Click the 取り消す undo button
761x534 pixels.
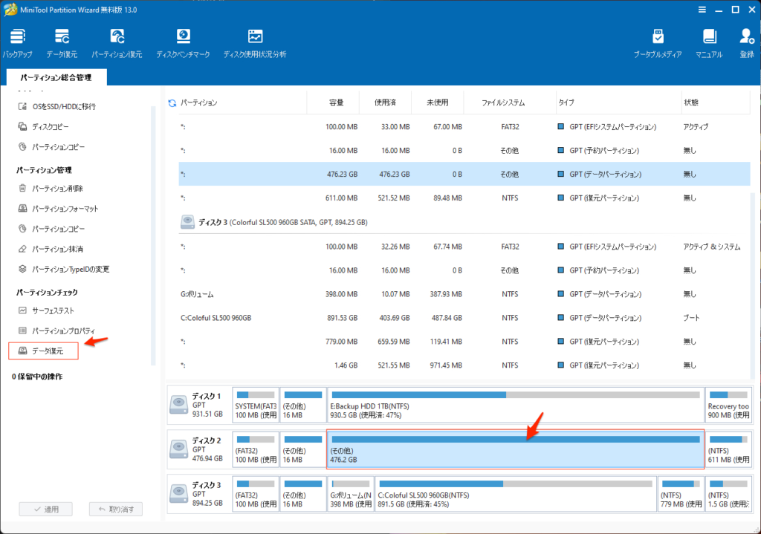pyautogui.click(x=115, y=509)
